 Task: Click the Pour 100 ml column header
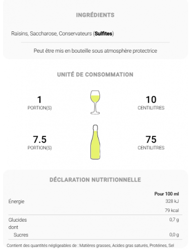click(x=167, y=194)
